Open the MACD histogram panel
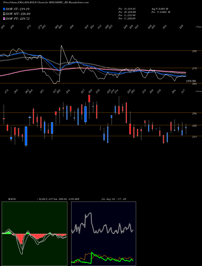202x266 pixels. [34, 234]
